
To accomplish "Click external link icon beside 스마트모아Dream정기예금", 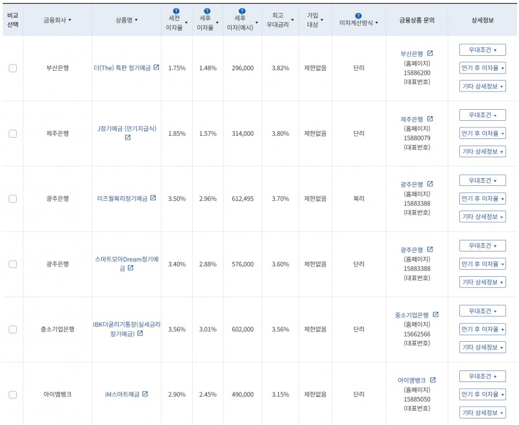I will [x=131, y=268].
